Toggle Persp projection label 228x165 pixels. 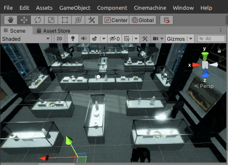pyautogui.click(x=204, y=86)
